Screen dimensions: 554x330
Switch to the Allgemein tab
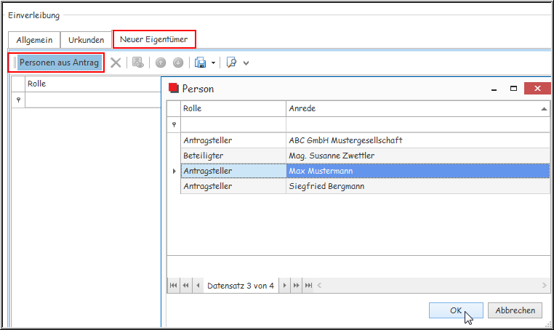pos(34,40)
